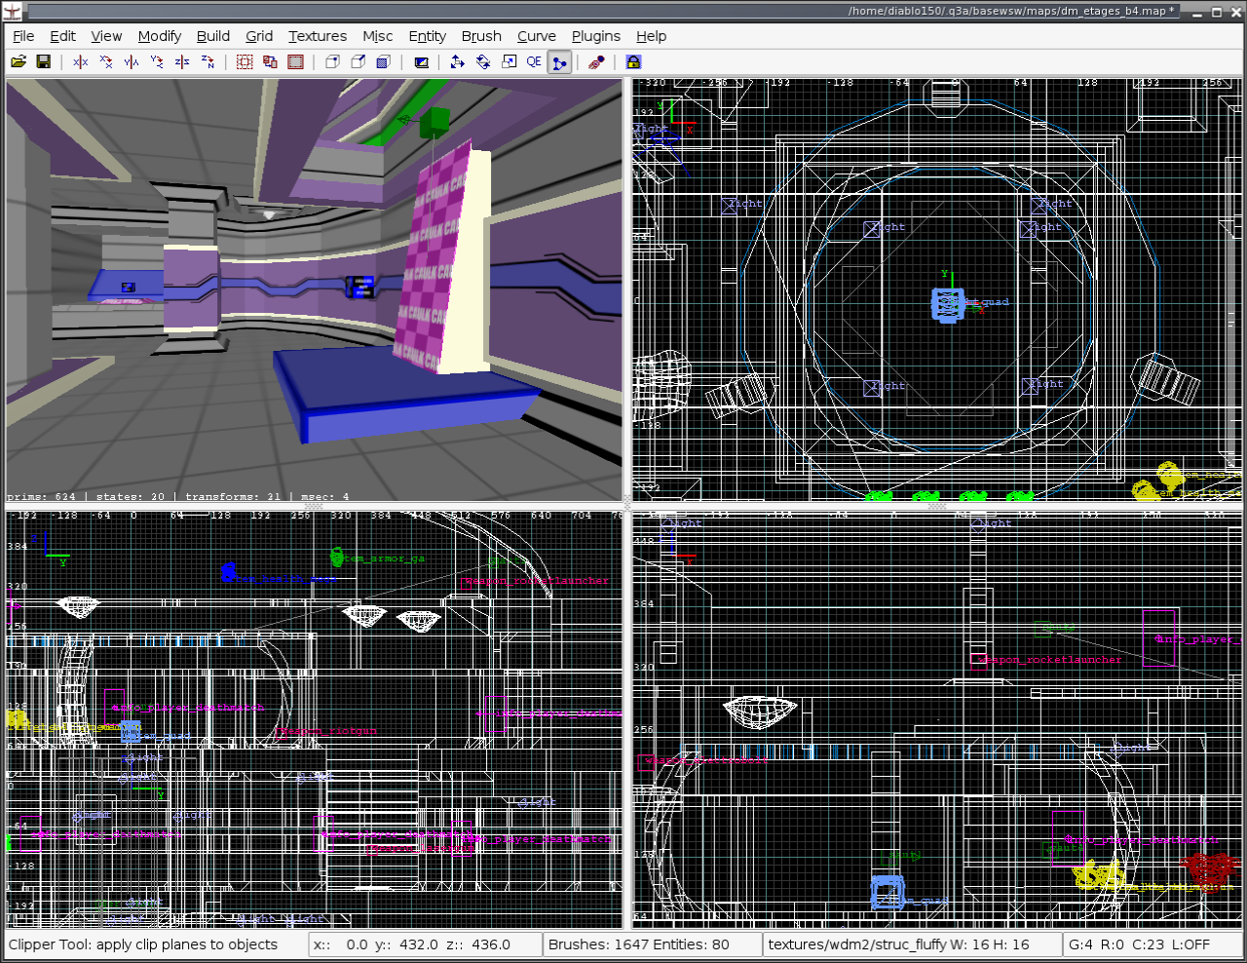Click the Open map folder icon
The image size is (1247, 963).
(x=19, y=61)
